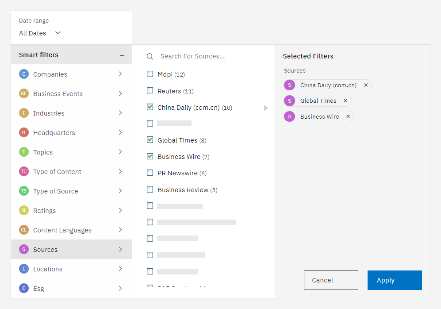Expand the Companies filter chevron
The image size is (441, 309).
point(120,74)
